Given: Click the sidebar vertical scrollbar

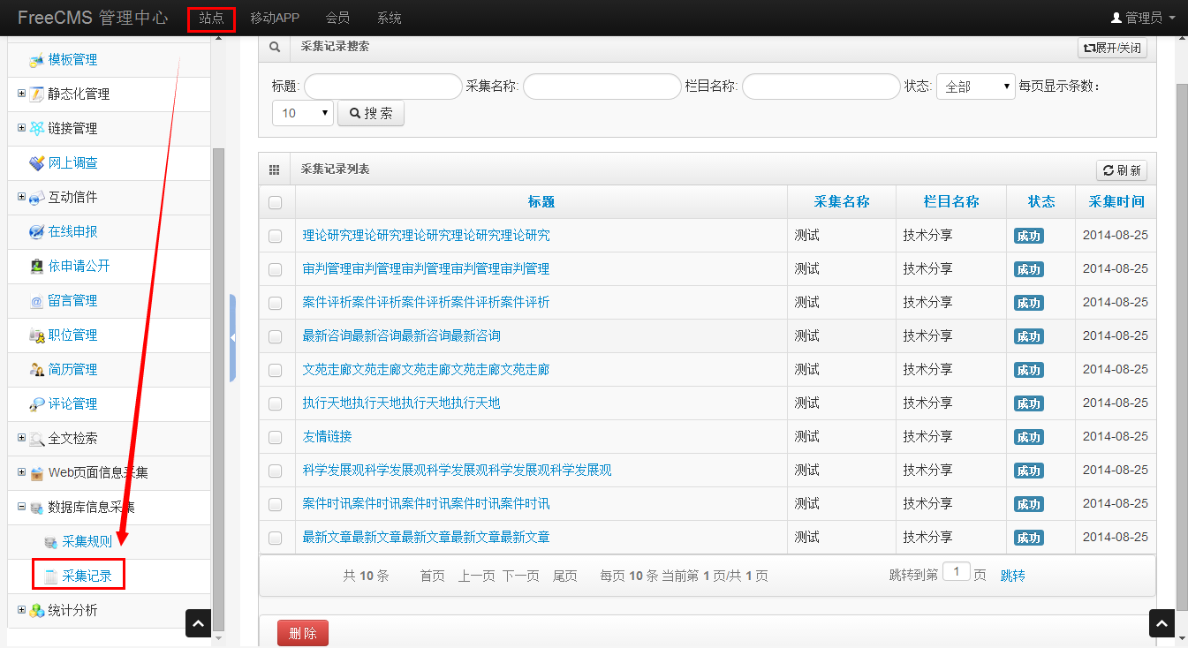Looking at the screenshot, I should pos(219,388).
